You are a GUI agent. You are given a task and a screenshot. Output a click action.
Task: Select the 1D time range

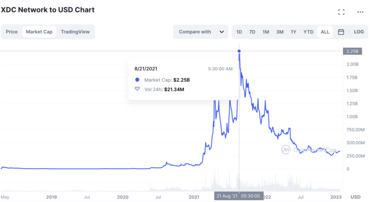tap(239, 32)
